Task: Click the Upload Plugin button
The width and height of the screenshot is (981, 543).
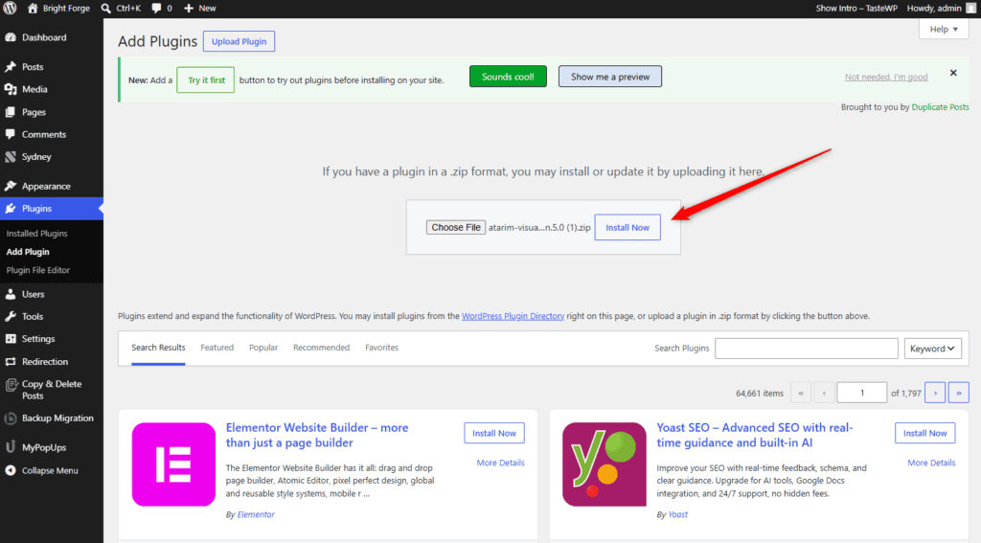Action: click(239, 41)
